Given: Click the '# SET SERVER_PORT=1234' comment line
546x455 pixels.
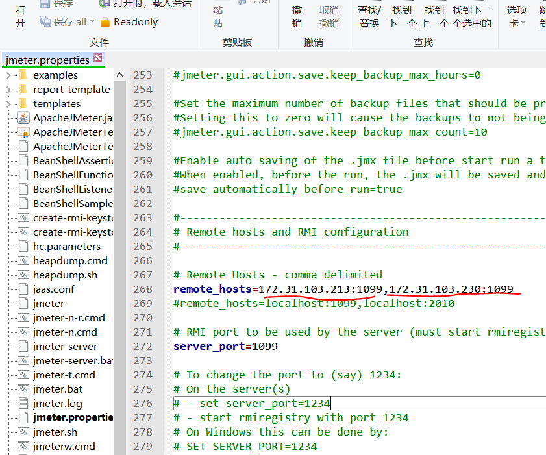Looking at the screenshot, I should [x=245, y=447].
